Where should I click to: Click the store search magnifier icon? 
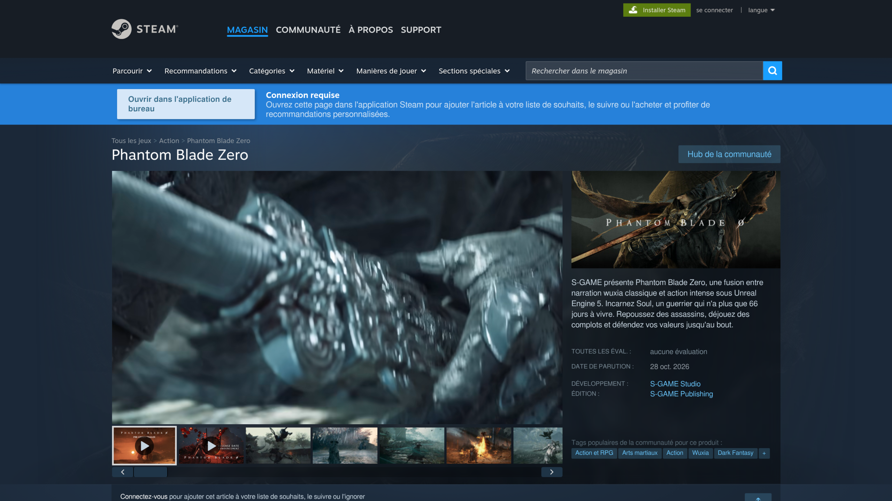click(772, 71)
